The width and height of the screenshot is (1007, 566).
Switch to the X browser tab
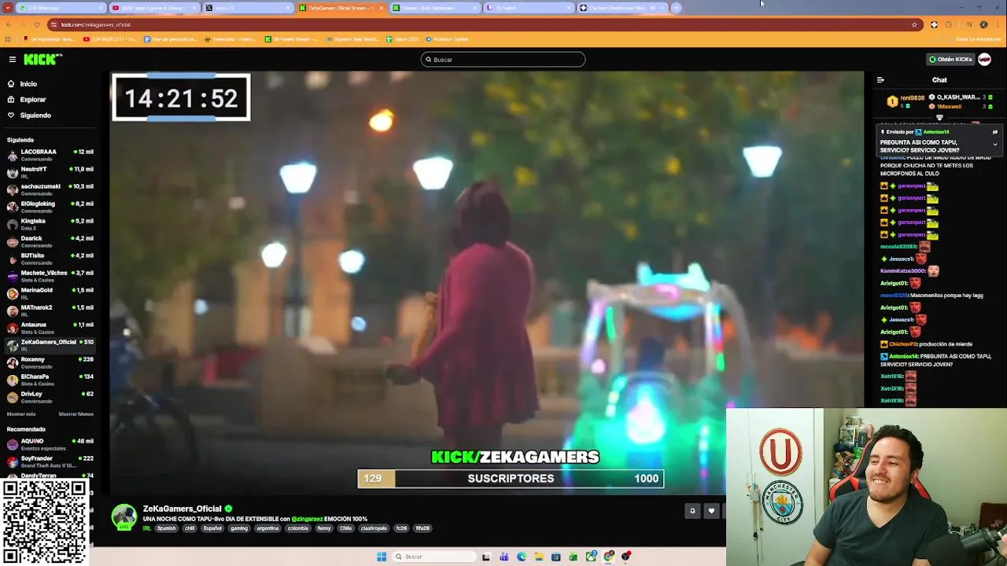[x=248, y=8]
